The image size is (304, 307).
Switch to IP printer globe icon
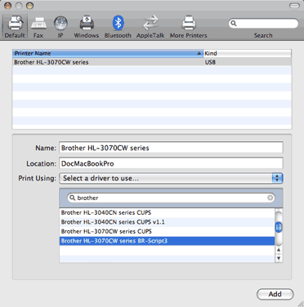60,24
